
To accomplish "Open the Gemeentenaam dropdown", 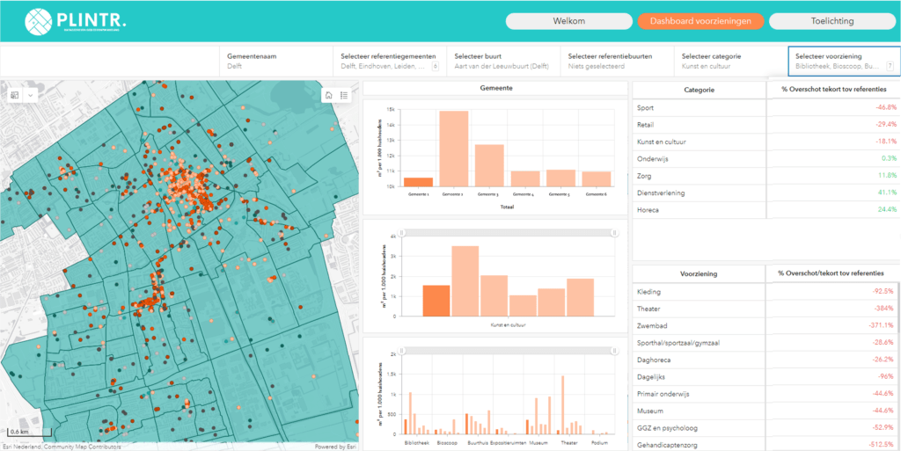I will point(275,61).
